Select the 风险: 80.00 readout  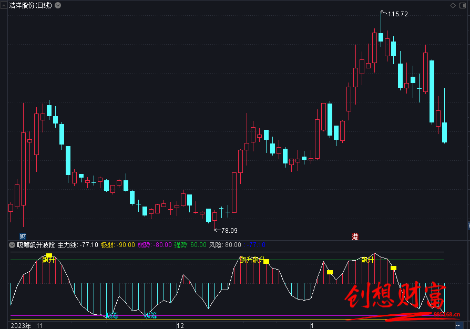coord(225,245)
